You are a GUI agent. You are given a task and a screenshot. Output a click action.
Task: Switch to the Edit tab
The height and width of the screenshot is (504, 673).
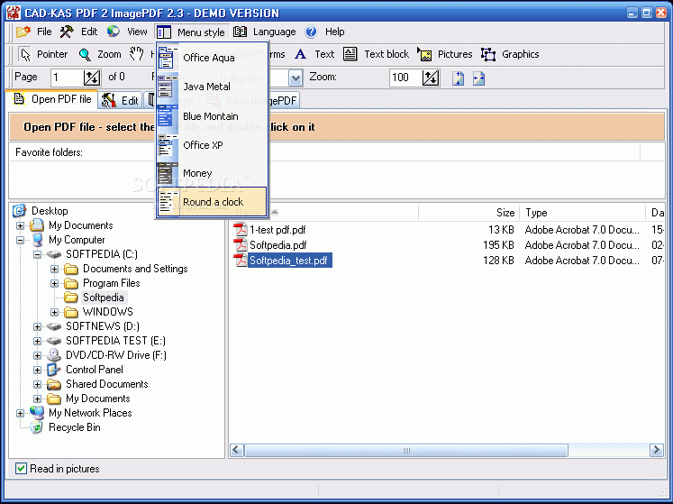point(120,101)
